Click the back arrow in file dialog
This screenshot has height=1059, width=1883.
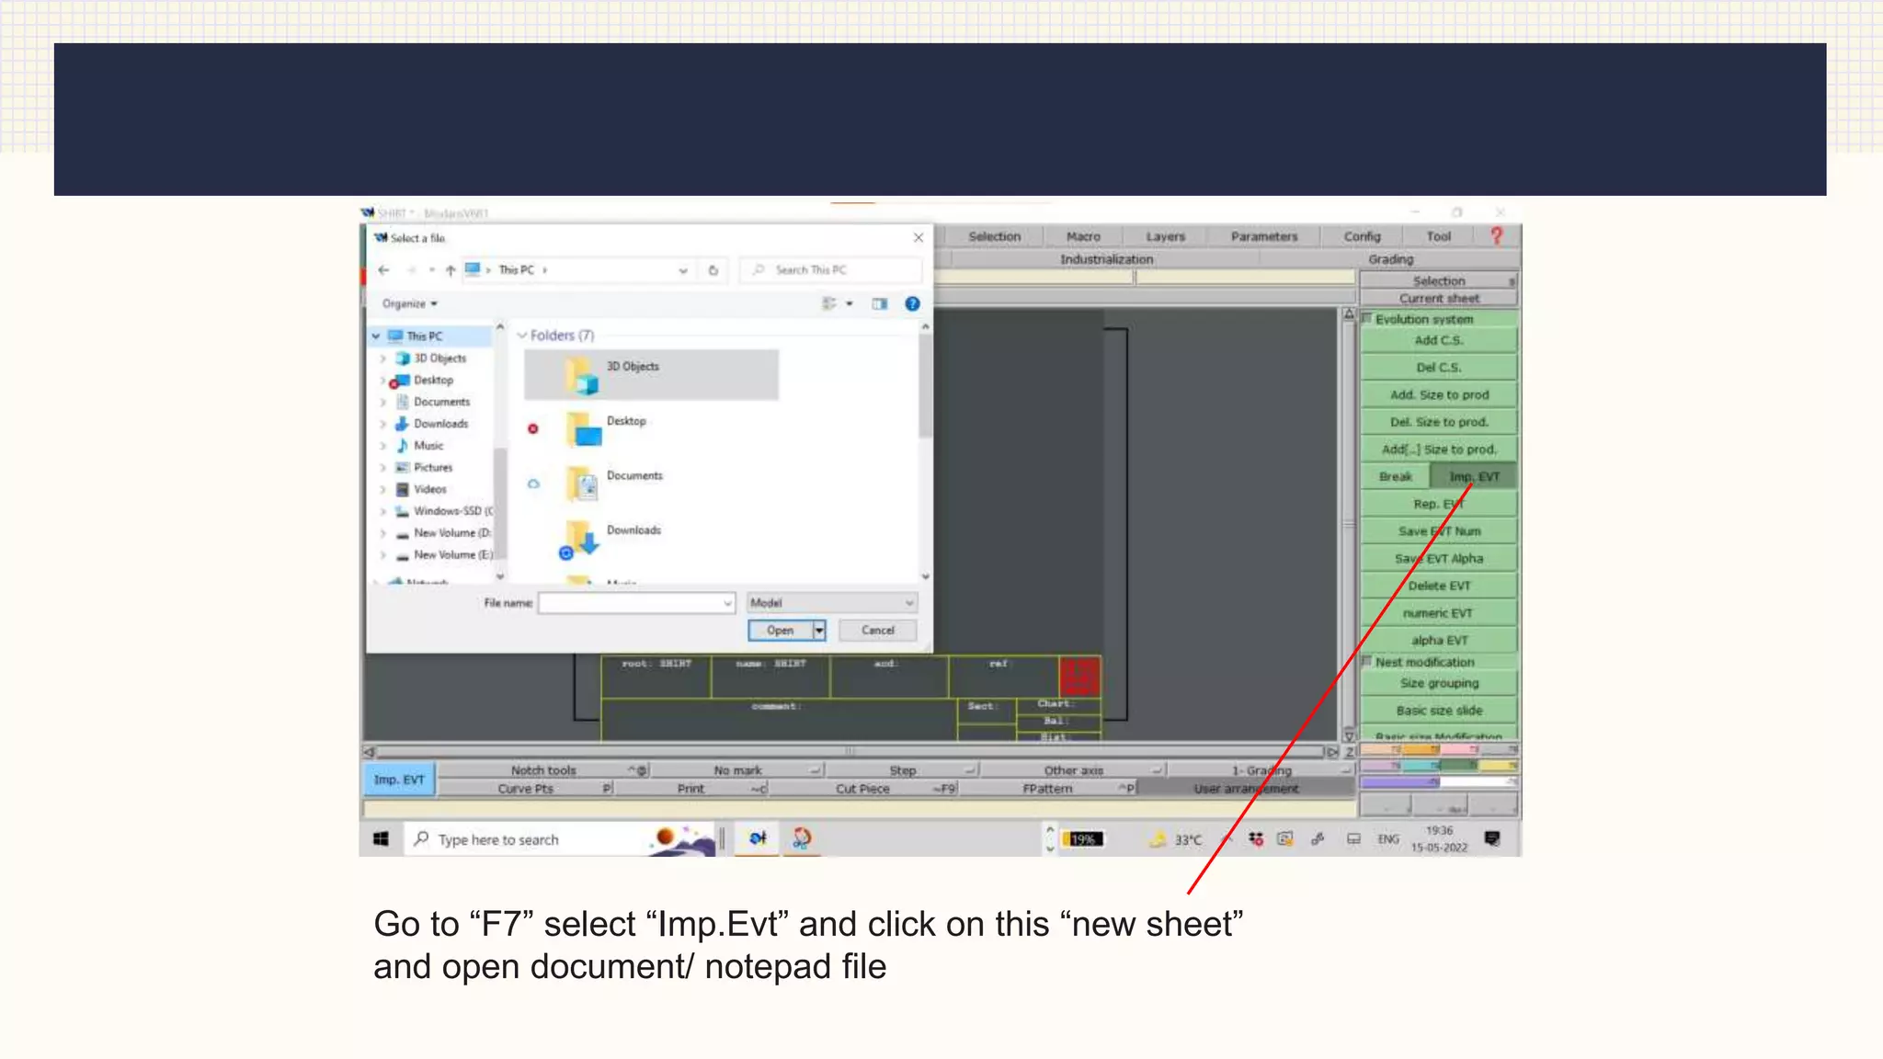click(x=384, y=270)
